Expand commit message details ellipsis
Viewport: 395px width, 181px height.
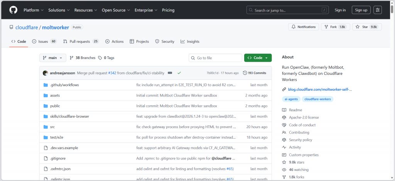pos(170,73)
